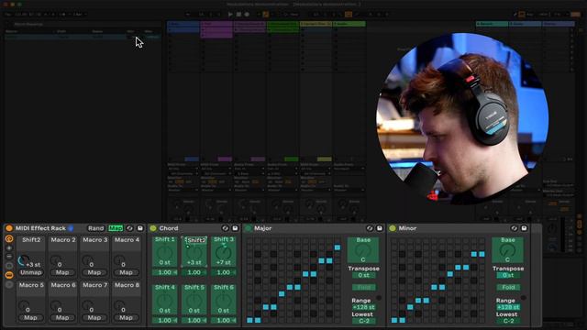Click the Rand button in MIDI Effect Rack

click(x=95, y=228)
